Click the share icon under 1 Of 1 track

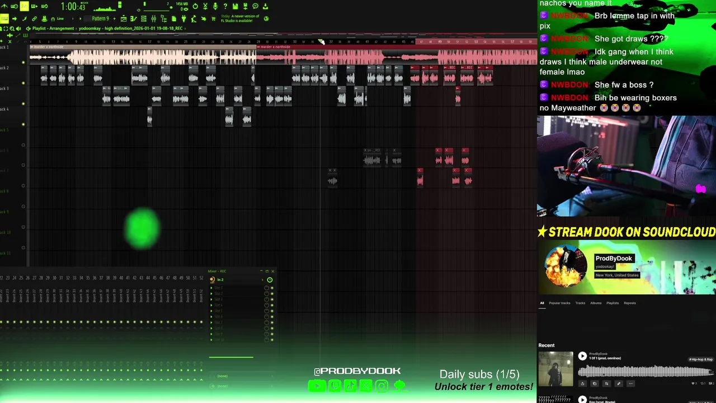click(x=582, y=383)
